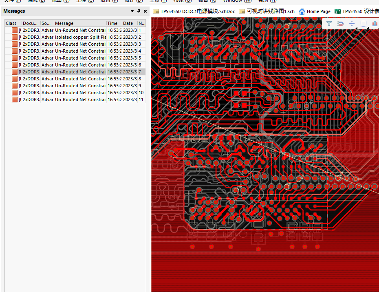Click the error icon of message 4
Screen dimensions: 379x292
pos(15,51)
